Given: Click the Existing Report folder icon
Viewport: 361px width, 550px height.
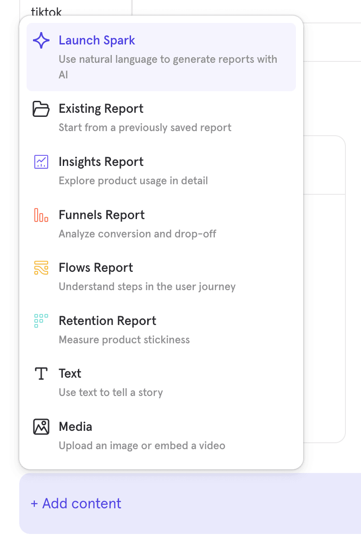Looking at the screenshot, I should click(41, 109).
